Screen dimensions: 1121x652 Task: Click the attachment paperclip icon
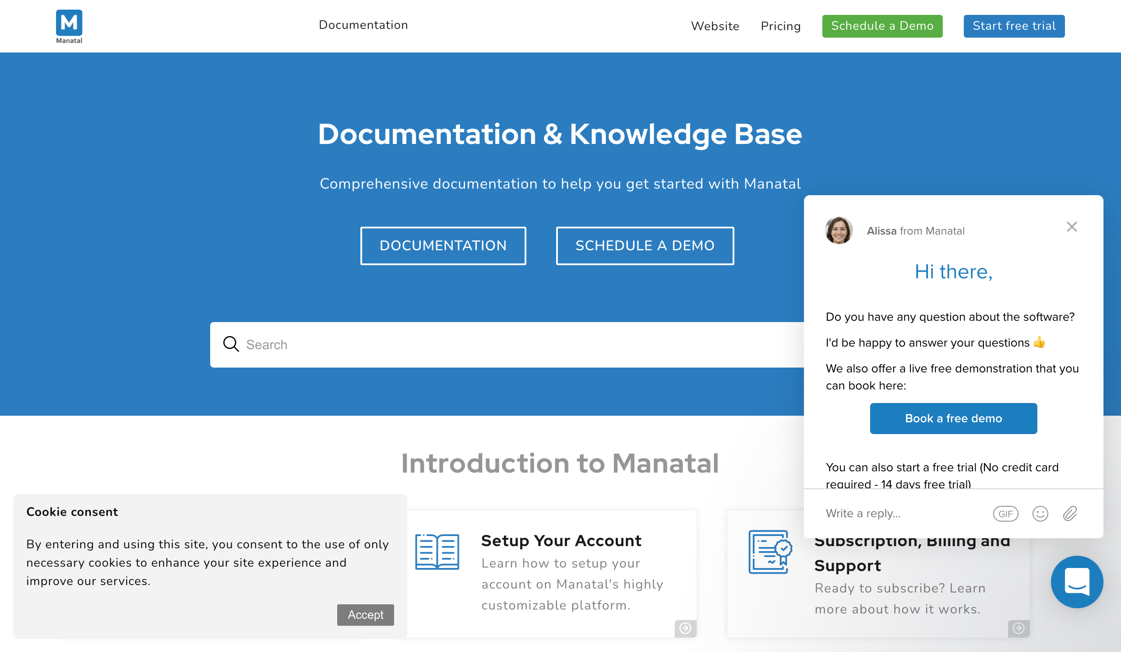[x=1070, y=513]
